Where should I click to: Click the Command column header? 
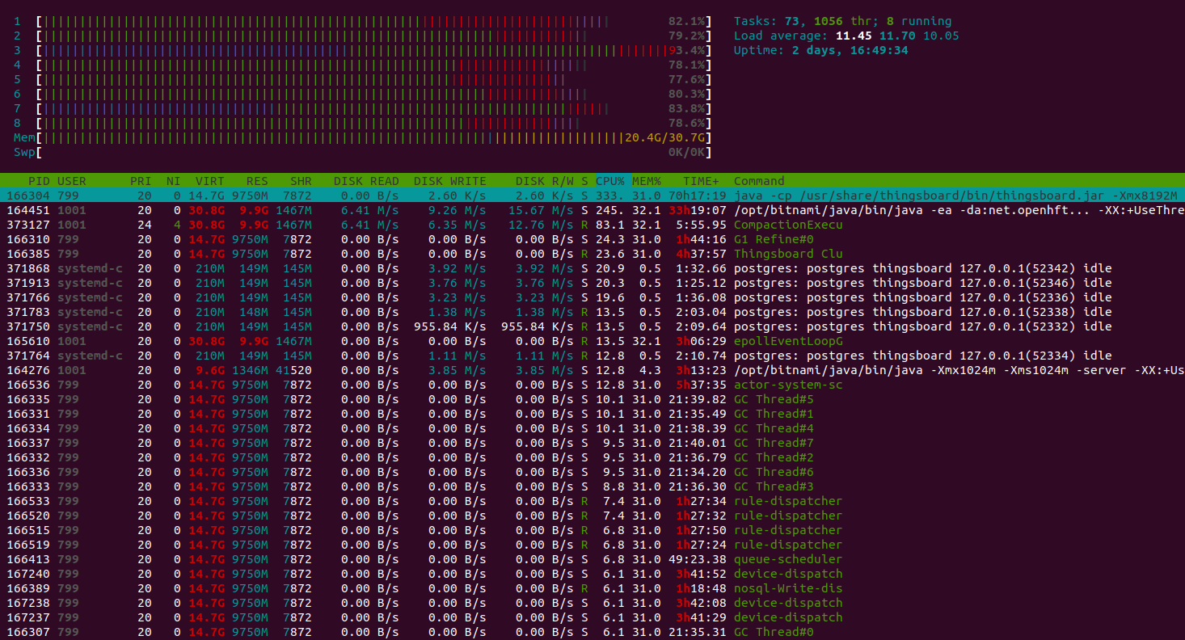pyautogui.click(x=758, y=181)
